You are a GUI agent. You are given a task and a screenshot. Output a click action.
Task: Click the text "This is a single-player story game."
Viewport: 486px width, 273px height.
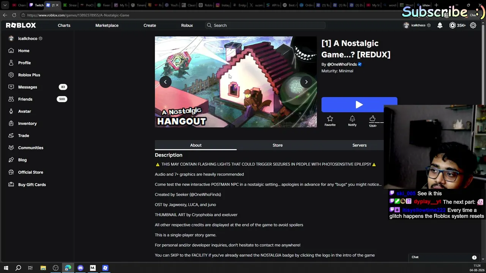point(185,235)
